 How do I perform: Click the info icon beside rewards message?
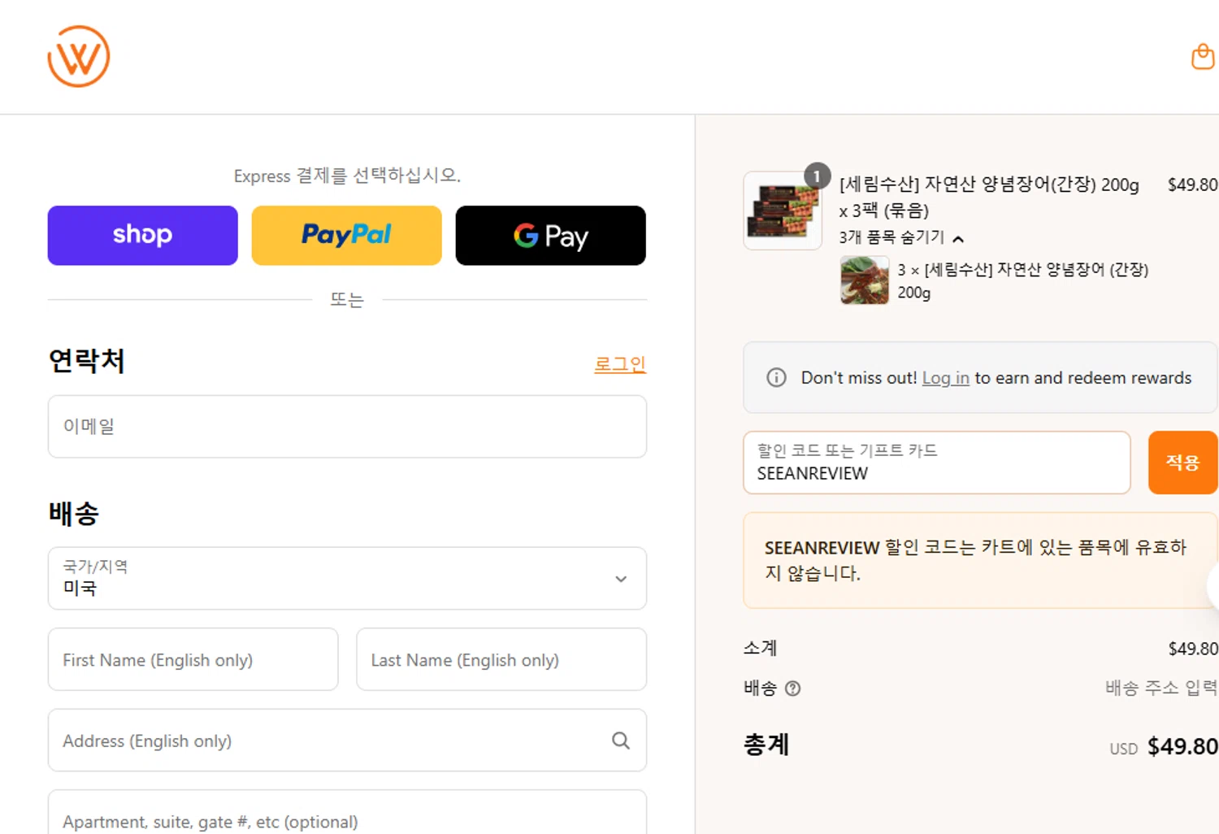(x=776, y=377)
